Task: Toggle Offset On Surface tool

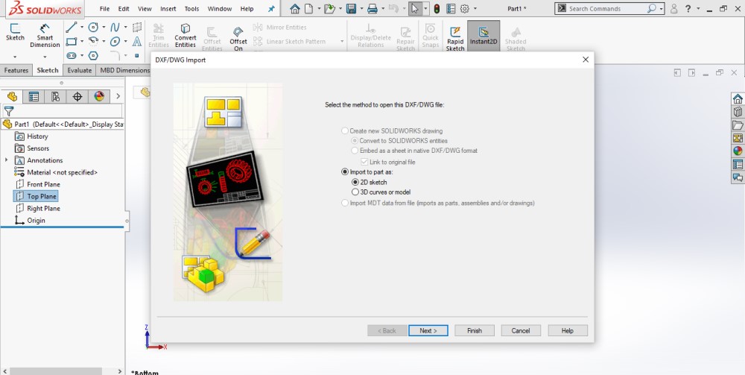Action: (x=238, y=37)
